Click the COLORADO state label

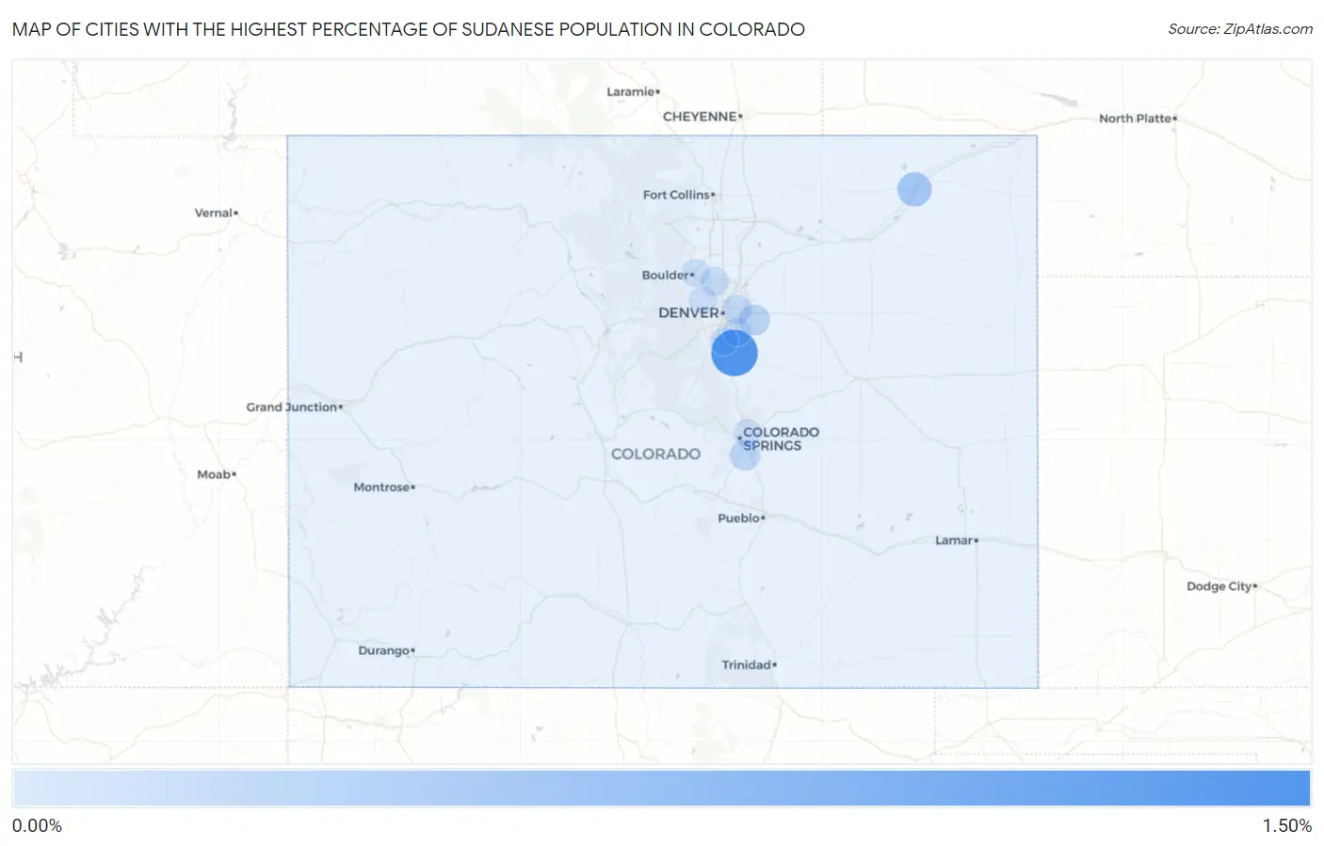[655, 454]
